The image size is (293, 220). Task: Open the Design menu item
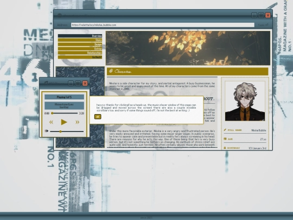pyautogui.click(x=80, y=45)
